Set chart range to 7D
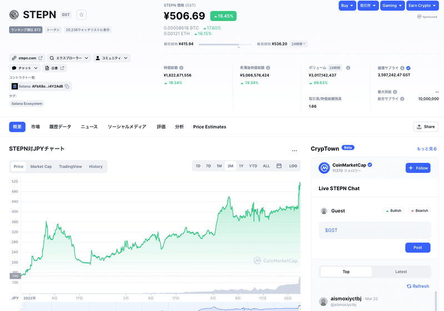 [209, 166]
